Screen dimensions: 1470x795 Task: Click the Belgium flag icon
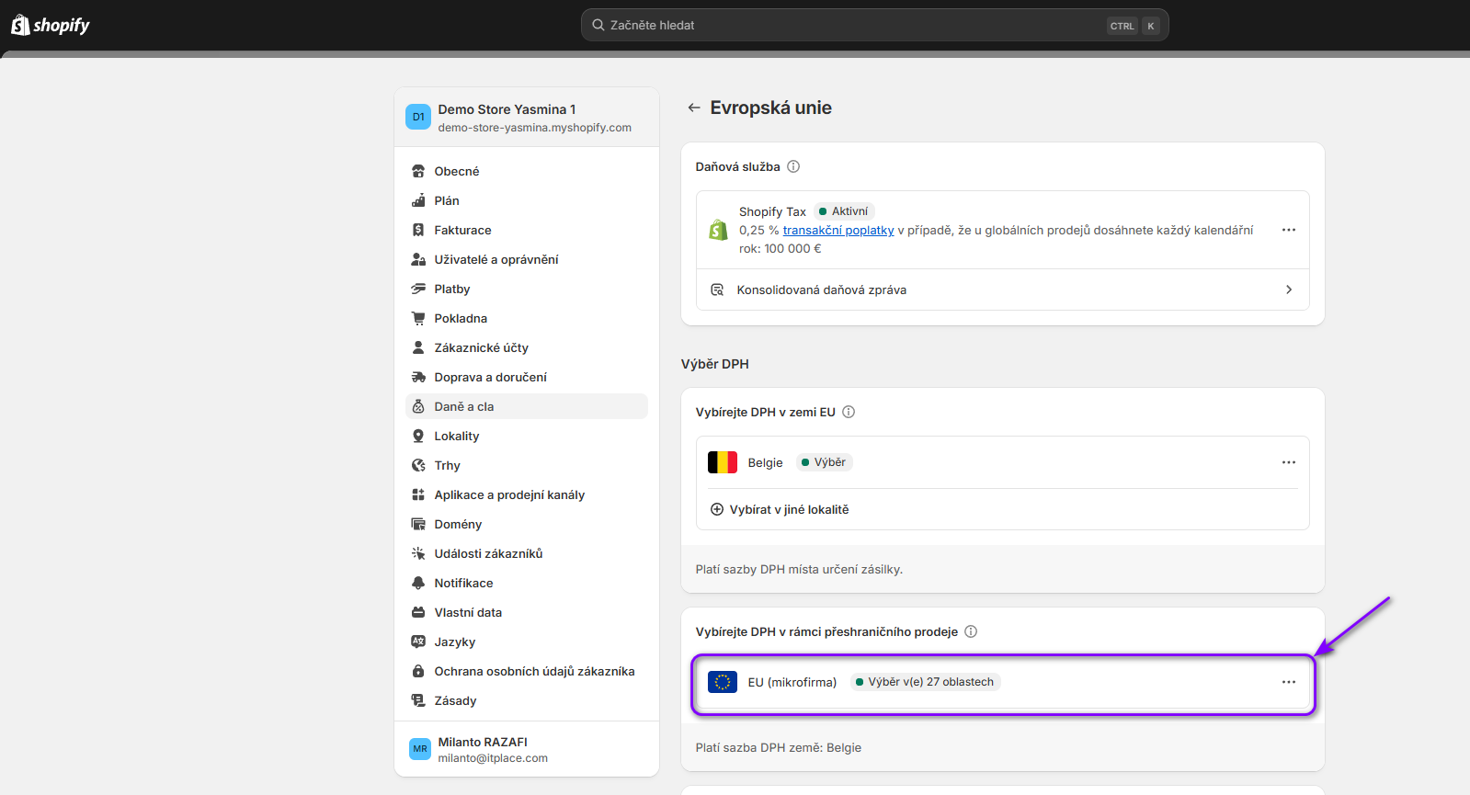point(722,462)
